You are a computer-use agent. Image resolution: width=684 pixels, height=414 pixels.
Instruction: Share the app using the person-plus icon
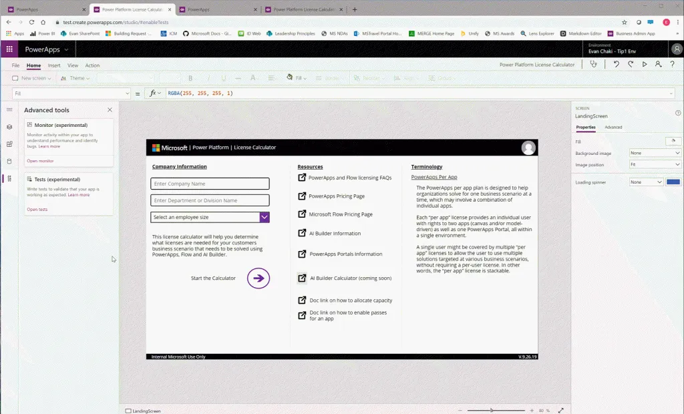658,64
